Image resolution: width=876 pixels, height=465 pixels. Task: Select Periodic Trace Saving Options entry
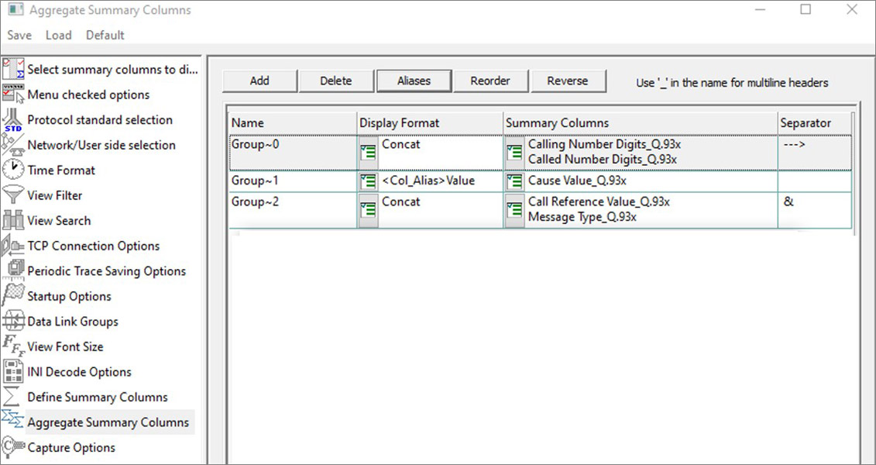(107, 271)
